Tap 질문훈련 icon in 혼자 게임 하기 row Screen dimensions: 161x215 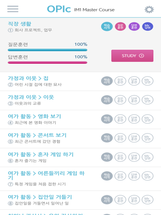coord(120,157)
